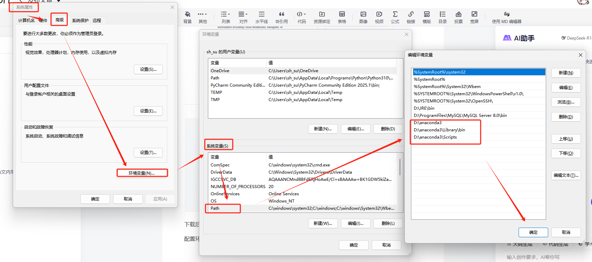Click 删除(L) for system variables
This screenshot has height=262, width=592.
pyautogui.click(x=388, y=223)
